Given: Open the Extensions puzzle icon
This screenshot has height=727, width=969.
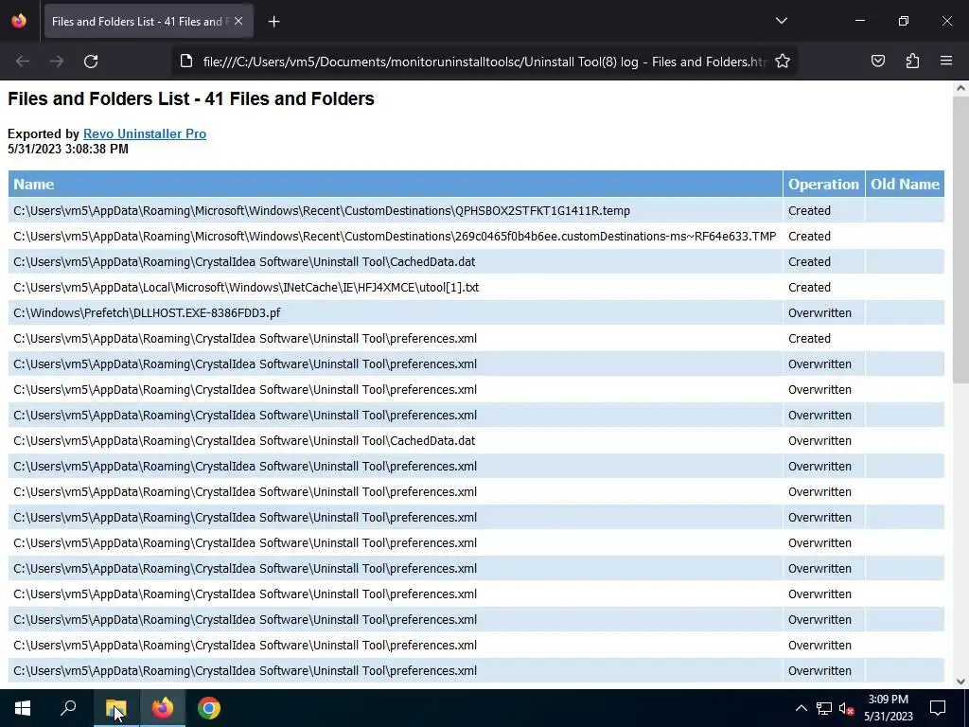Looking at the screenshot, I should coord(912,62).
